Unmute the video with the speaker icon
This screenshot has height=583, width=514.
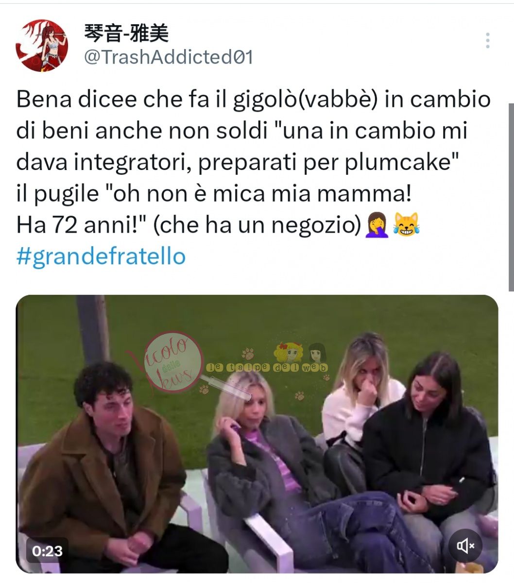(x=465, y=546)
